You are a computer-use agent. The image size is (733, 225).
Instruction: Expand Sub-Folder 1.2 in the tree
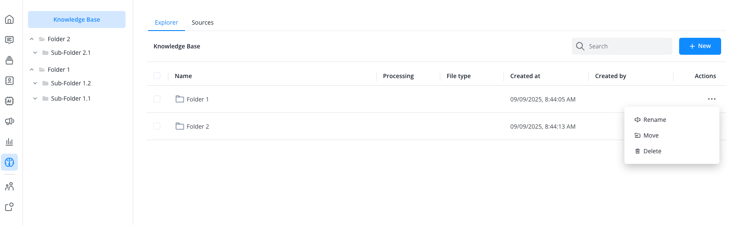(35, 83)
